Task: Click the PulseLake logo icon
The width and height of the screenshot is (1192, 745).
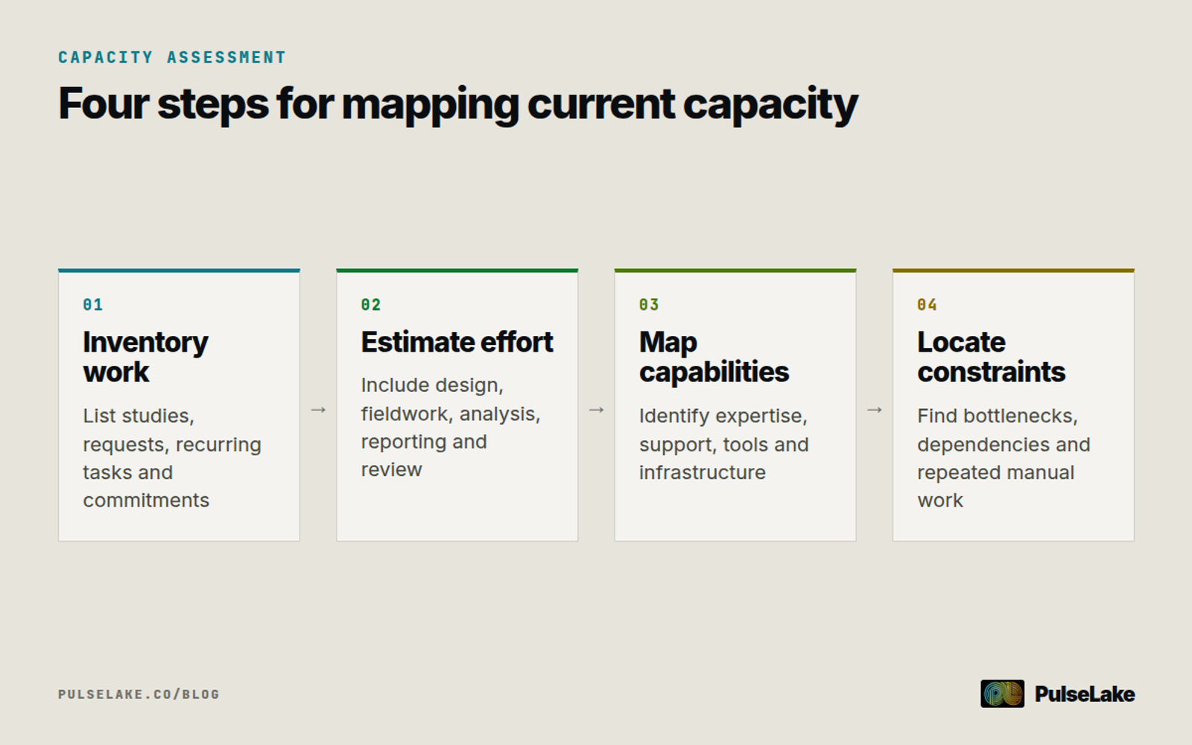Action: [1002, 694]
